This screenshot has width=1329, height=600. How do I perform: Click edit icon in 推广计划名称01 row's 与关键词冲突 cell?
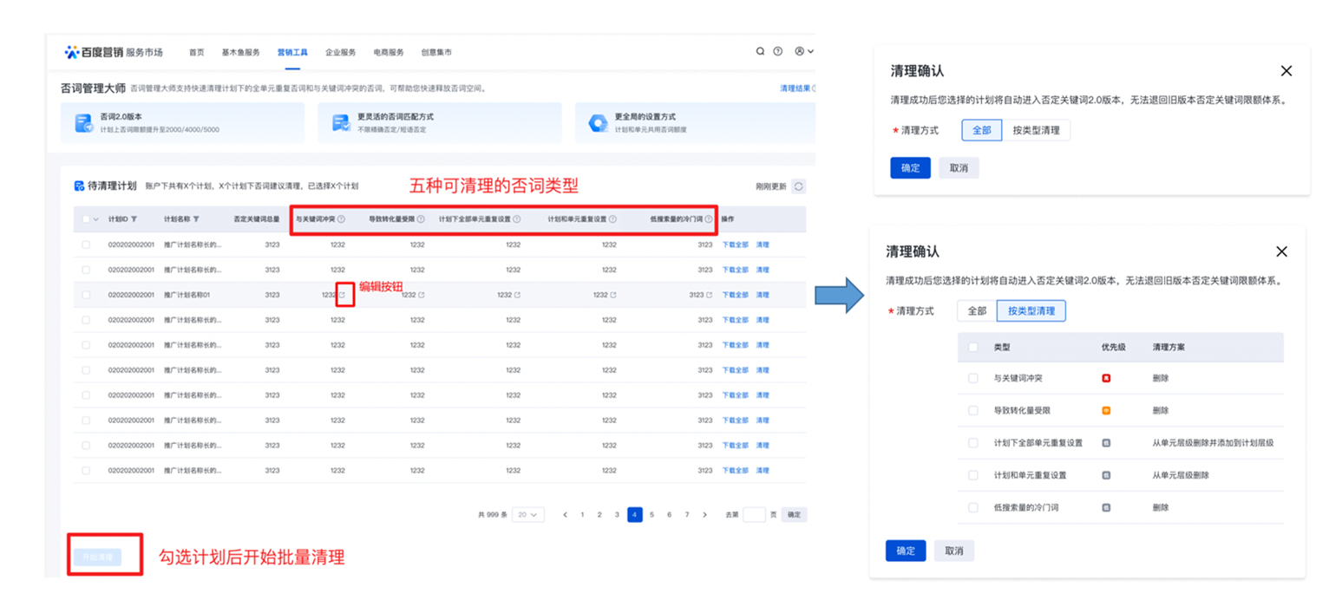(344, 295)
